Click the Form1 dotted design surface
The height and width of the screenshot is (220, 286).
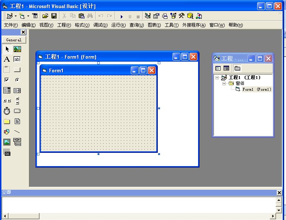pos(99,113)
